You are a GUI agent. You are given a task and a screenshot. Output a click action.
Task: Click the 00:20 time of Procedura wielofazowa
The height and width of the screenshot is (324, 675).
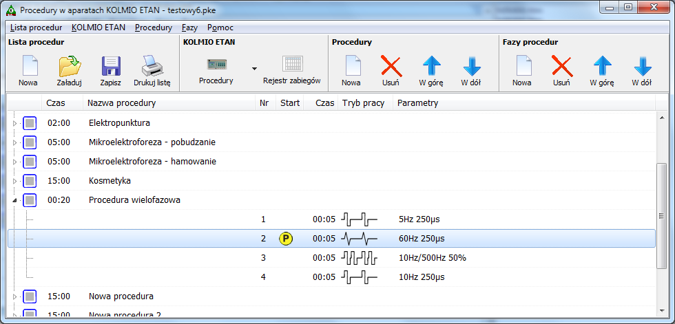[x=59, y=199]
